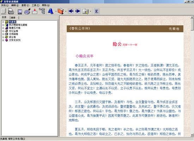Go back with the left arrow
Screen dimensions: 194x141
pos(71,11)
